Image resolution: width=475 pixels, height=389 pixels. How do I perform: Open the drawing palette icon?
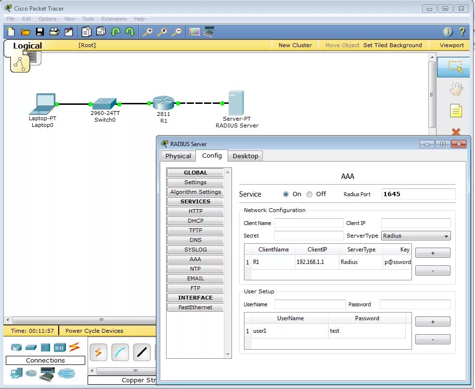coord(194,32)
